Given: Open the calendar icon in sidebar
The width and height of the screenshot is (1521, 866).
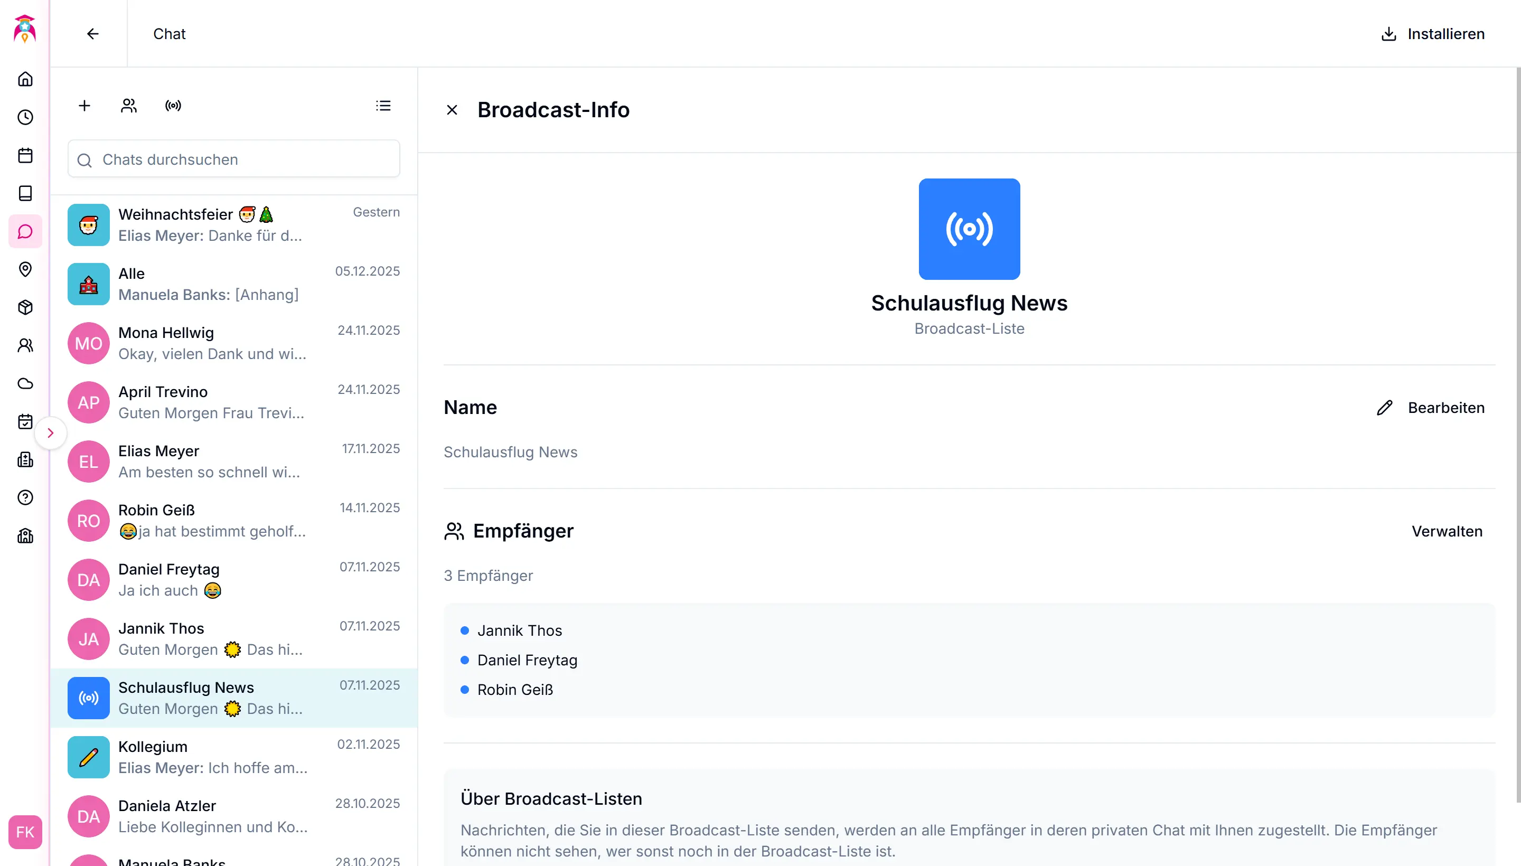Looking at the screenshot, I should click(25, 155).
